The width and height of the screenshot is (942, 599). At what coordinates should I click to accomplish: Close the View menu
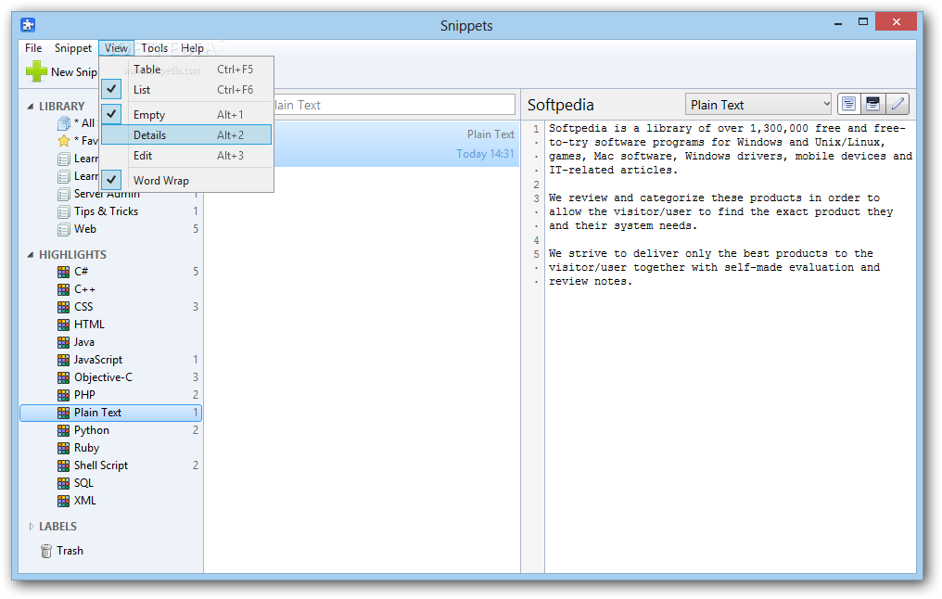click(116, 48)
